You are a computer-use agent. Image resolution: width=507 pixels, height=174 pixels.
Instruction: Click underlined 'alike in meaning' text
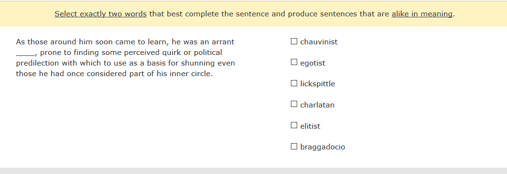tap(422, 14)
